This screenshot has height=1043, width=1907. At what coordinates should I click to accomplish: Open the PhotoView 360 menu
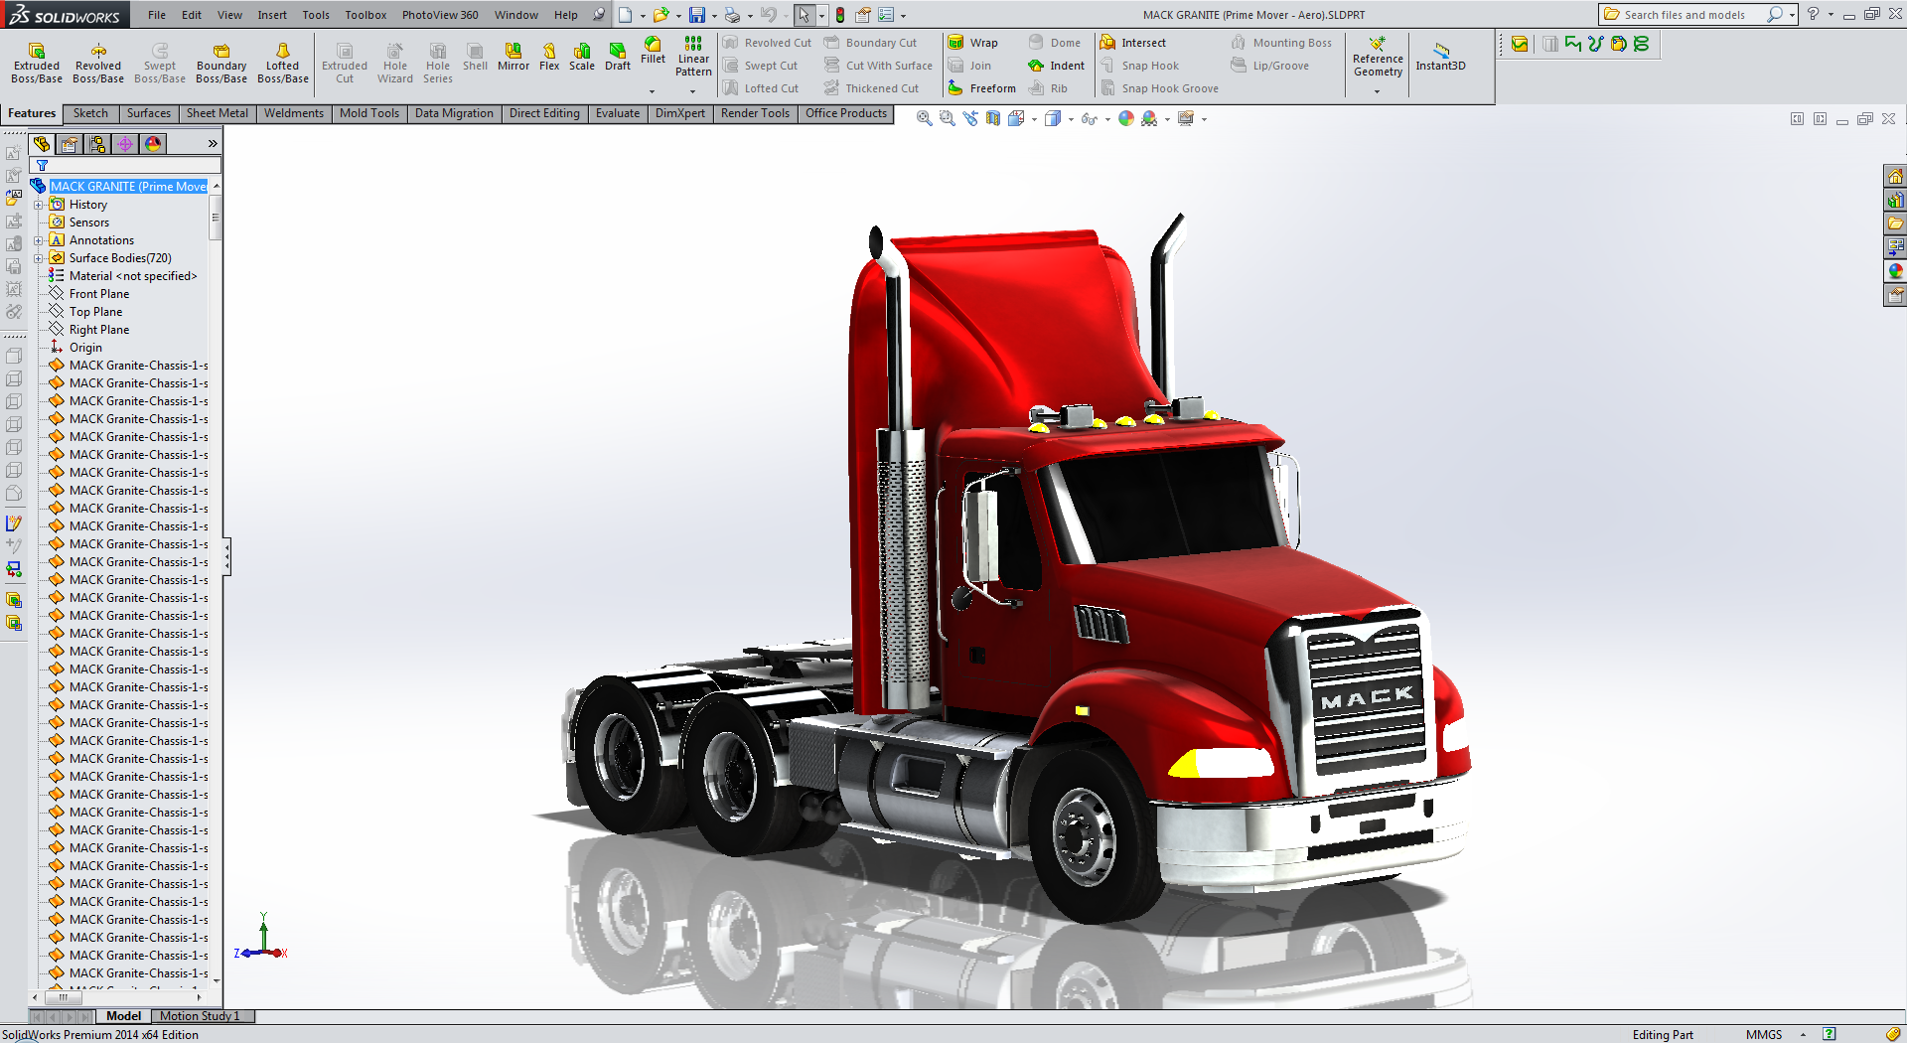pyautogui.click(x=440, y=15)
